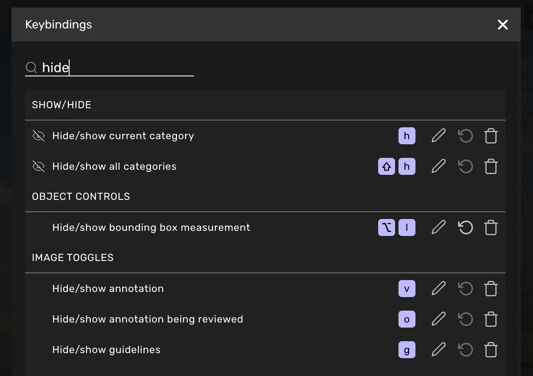Edit keybinding for Hide/show annotation
The width and height of the screenshot is (533, 376).
point(439,289)
